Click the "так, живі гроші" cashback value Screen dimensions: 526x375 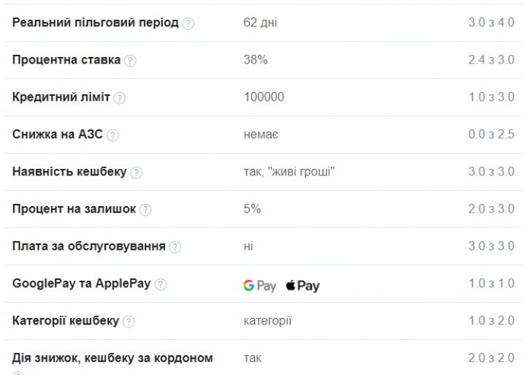(x=289, y=172)
